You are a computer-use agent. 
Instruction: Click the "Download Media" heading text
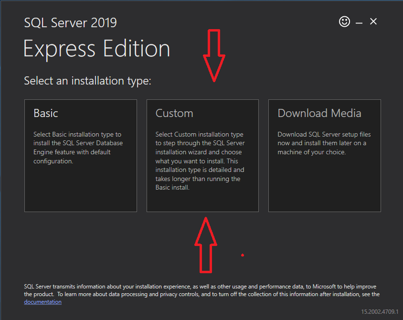[x=319, y=113]
